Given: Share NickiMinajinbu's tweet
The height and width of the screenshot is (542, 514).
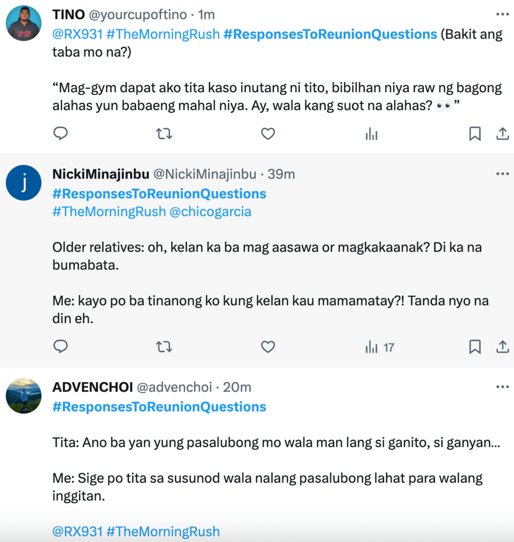Looking at the screenshot, I should pos(502,347).
